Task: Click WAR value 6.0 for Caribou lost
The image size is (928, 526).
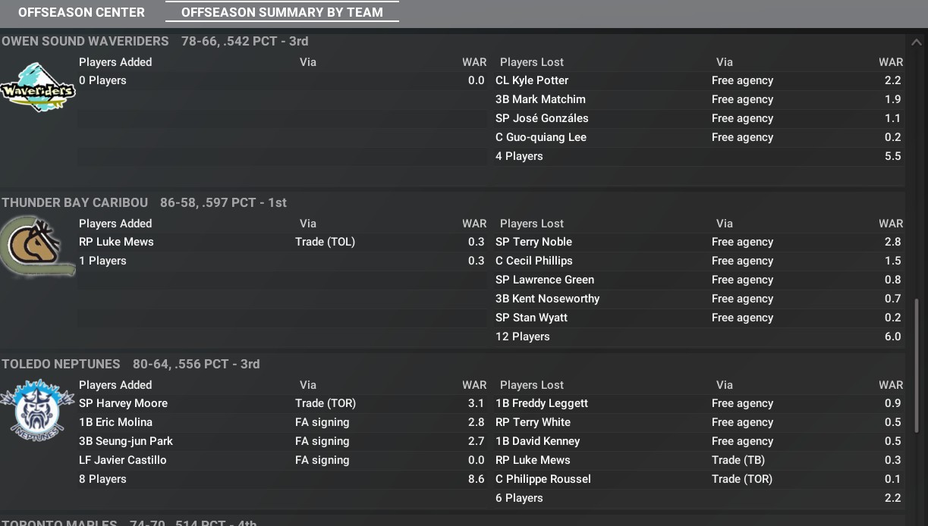Action: (x=892, y=337)
